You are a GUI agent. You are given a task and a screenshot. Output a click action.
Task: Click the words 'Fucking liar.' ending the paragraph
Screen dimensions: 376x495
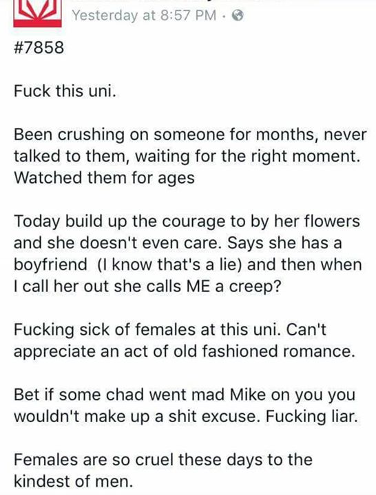[x=311, y=417]
